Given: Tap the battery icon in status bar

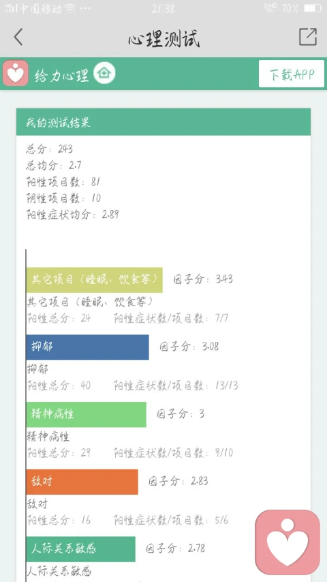Looking at the screenshot, I should [x=313, y=8].
